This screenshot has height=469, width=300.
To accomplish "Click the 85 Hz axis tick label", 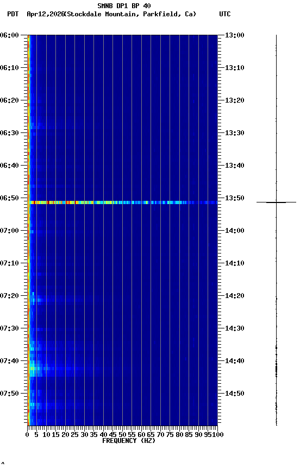I will [189, 435].
